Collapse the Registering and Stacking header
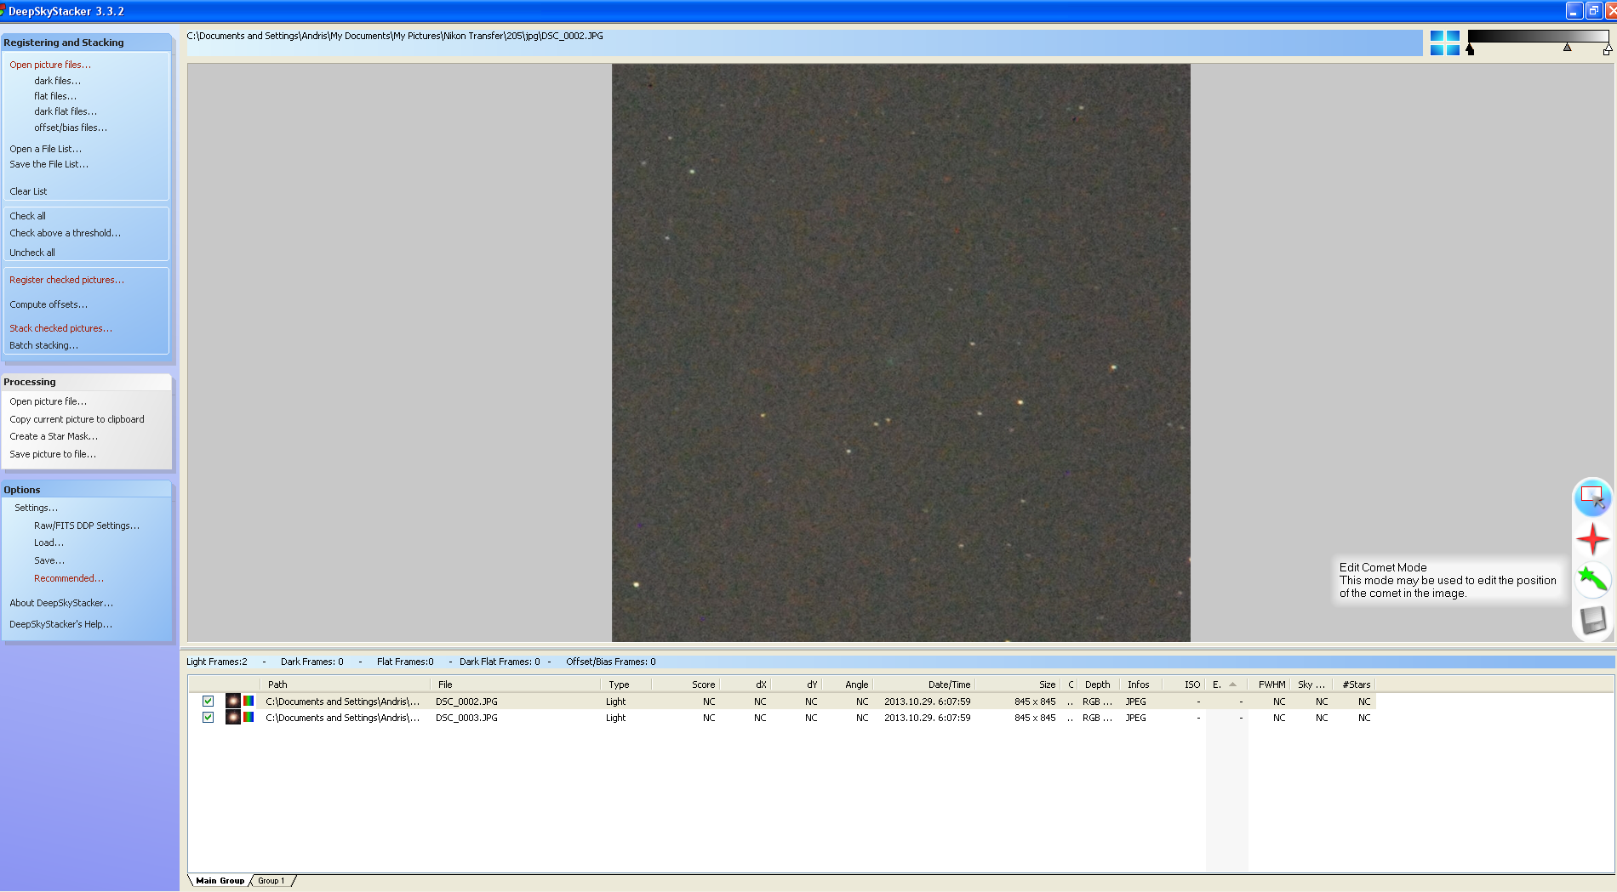Viewport: 1617px width, 892px height. (x=86, y=43)
